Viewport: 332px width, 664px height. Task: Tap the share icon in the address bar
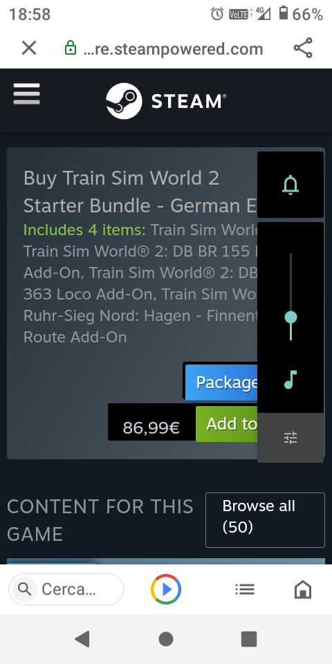click(x=303, y=48)
